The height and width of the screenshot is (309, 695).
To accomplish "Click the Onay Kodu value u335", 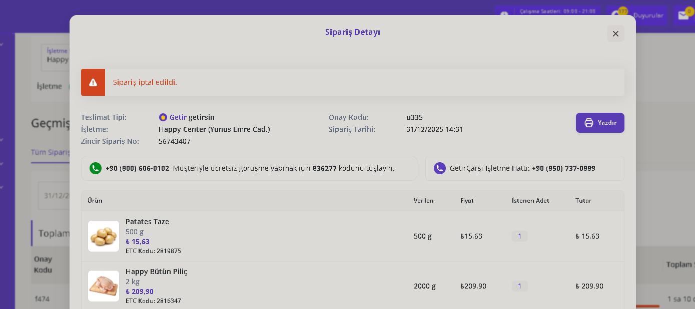I will [x=414, y=117].
